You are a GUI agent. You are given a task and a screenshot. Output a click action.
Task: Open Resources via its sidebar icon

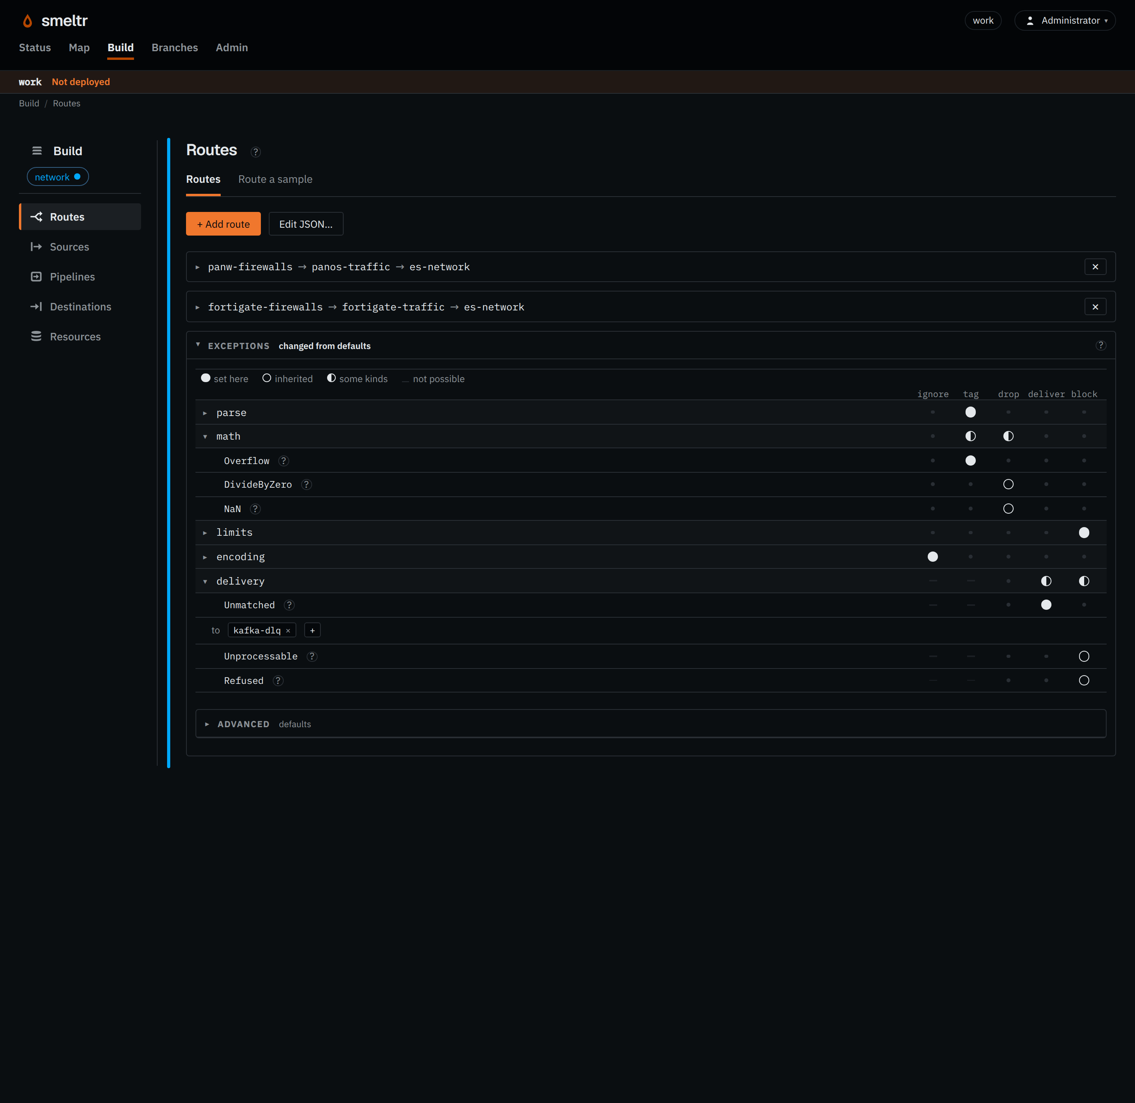[37, 336]
